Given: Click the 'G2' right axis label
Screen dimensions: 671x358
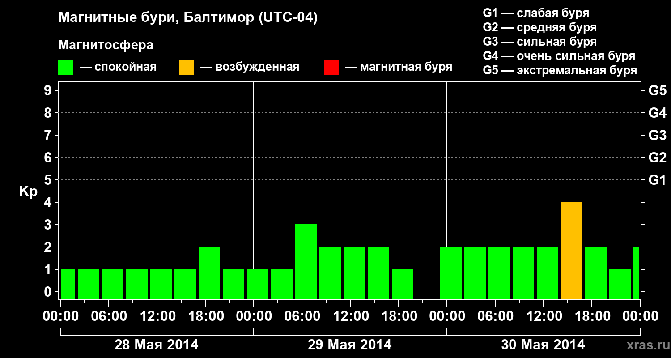Looking at the screenshot, I should (657, 158).
